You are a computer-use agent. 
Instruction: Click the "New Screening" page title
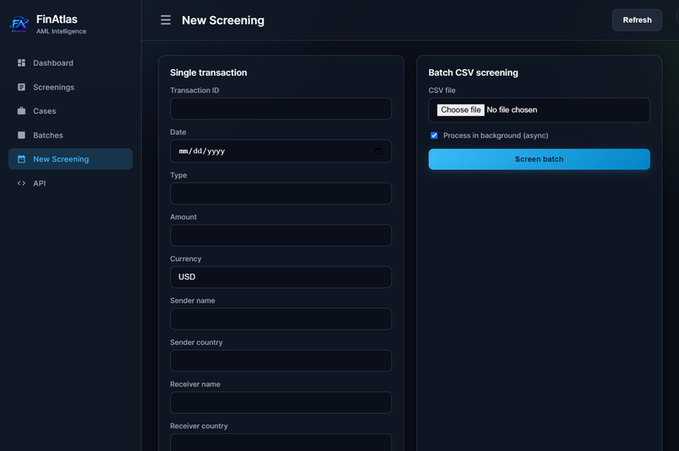tap(223, 20)
